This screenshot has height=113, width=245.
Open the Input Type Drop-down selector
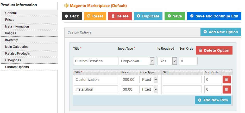click(136, 61)
